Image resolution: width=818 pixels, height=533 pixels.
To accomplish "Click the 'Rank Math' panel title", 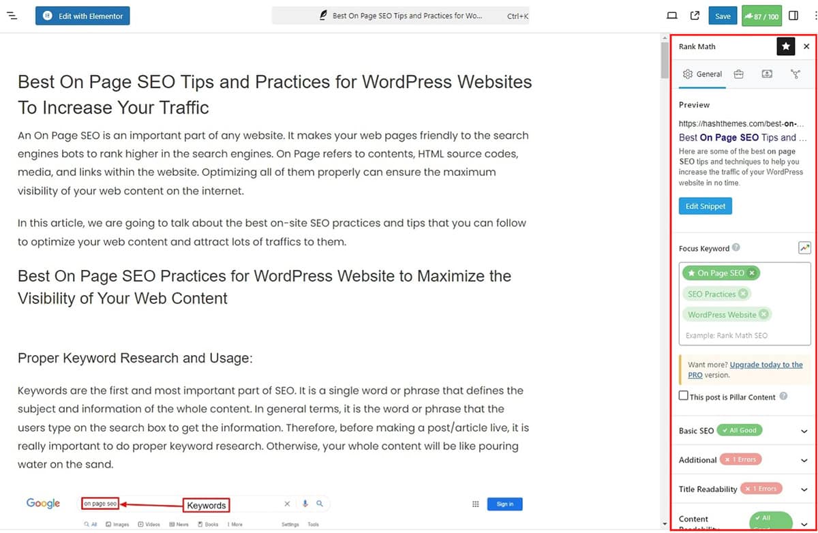I will coord(697,46).
